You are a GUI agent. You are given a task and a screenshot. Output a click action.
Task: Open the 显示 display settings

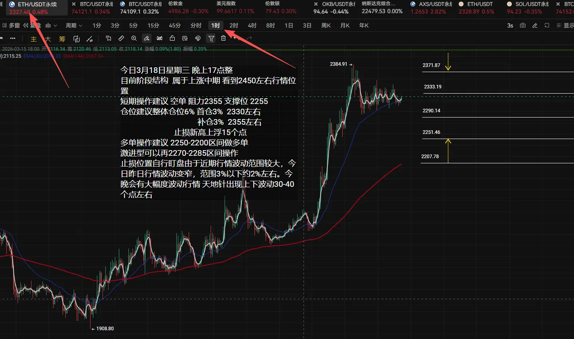[565, 25]
